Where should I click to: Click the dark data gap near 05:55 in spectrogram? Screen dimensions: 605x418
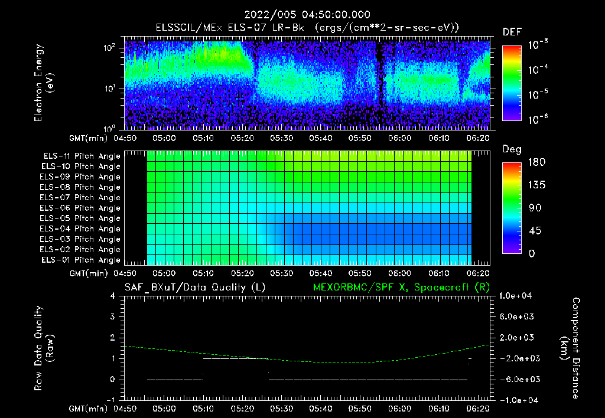[x=380, y=85]
